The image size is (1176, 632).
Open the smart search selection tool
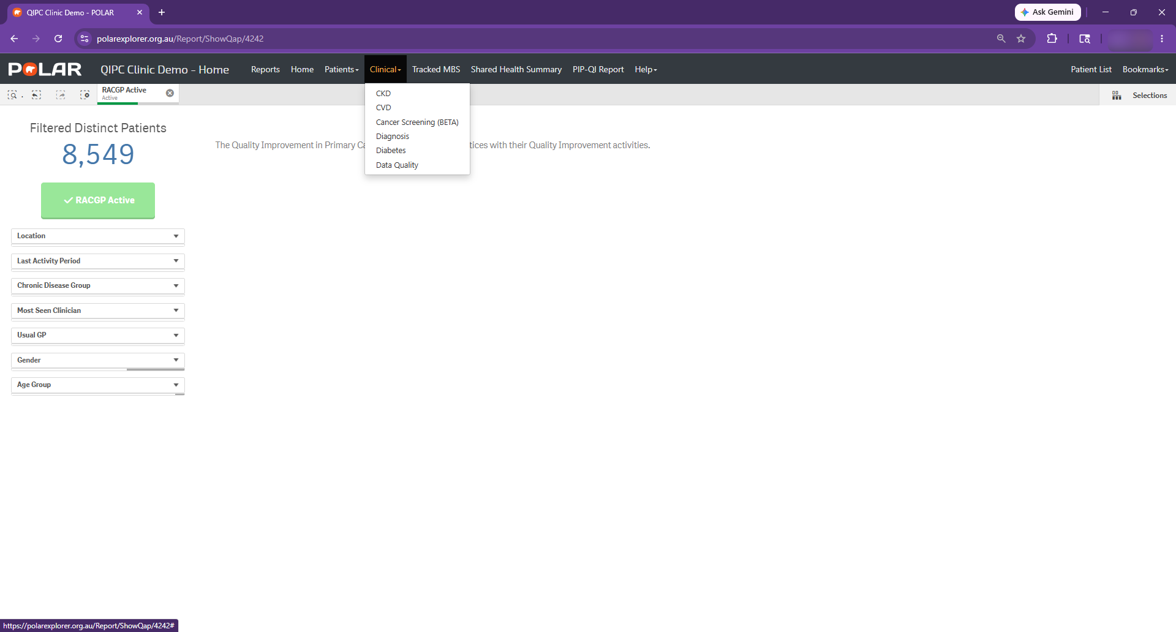pyautogui.click(x=12, y=95)
